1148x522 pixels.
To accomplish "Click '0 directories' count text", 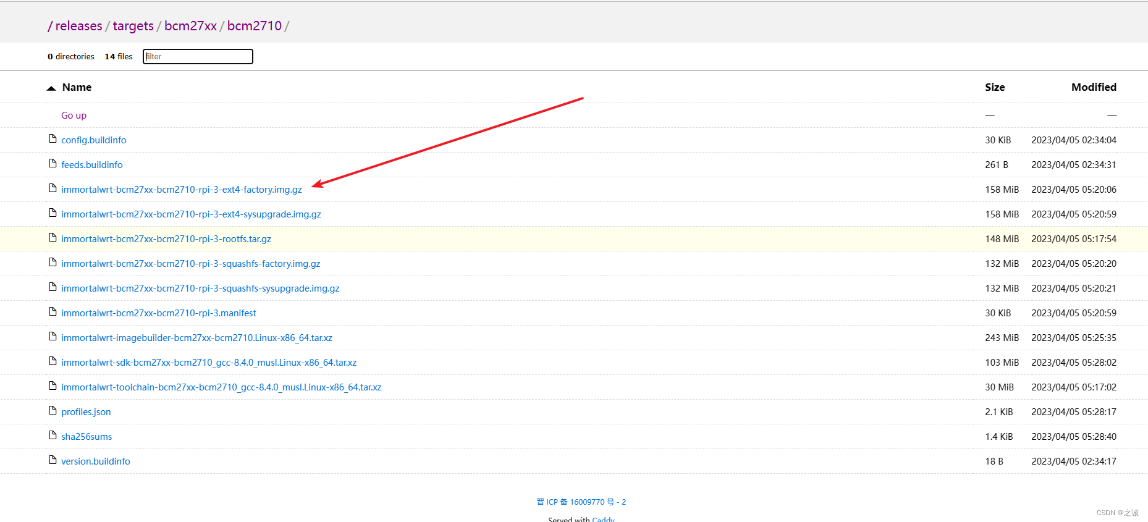I will 70,56.
